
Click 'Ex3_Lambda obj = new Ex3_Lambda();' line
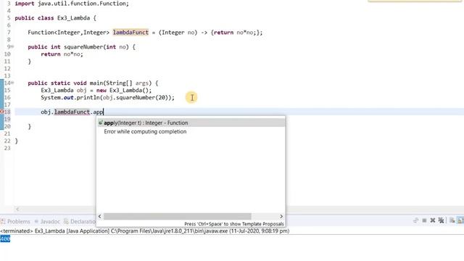(96, 90)
